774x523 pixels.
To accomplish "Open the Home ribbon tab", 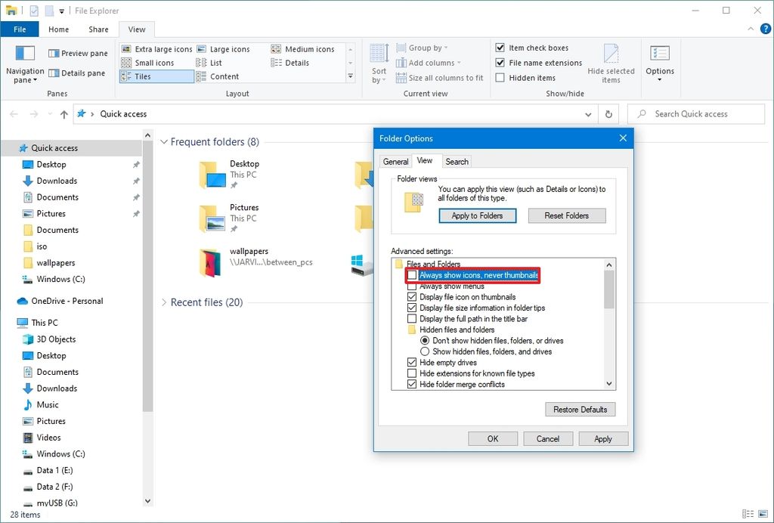I will click(60, 29).
